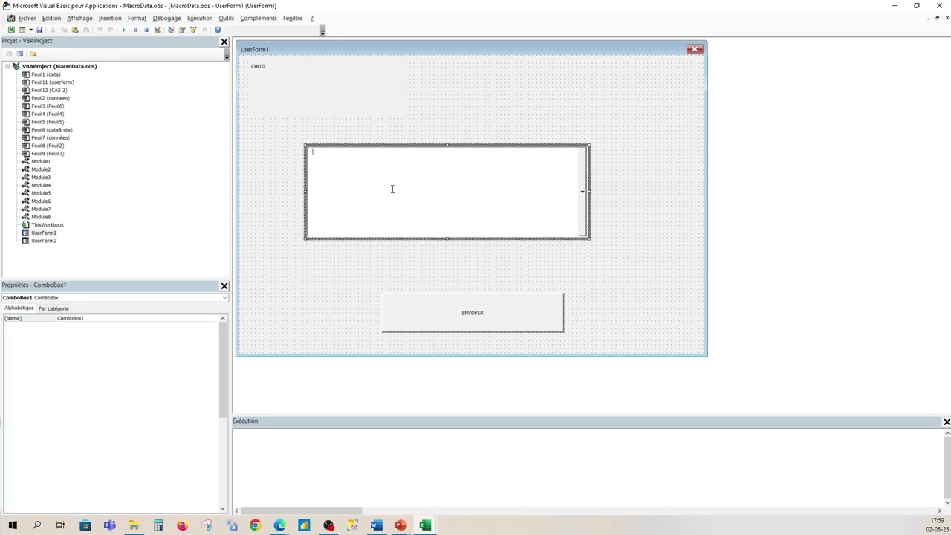This screenshot has height=535, width=951.
Task: Click the UserForm1 red close button
Action: tap(695, 49)
